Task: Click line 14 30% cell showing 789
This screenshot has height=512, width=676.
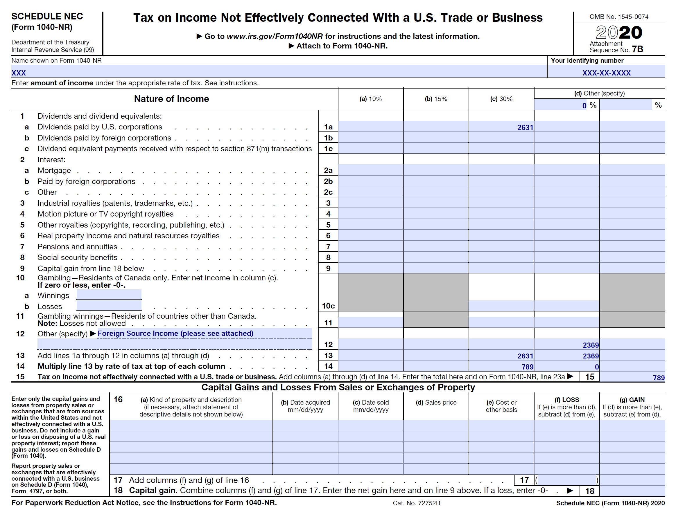Action: tap(501, 366)
